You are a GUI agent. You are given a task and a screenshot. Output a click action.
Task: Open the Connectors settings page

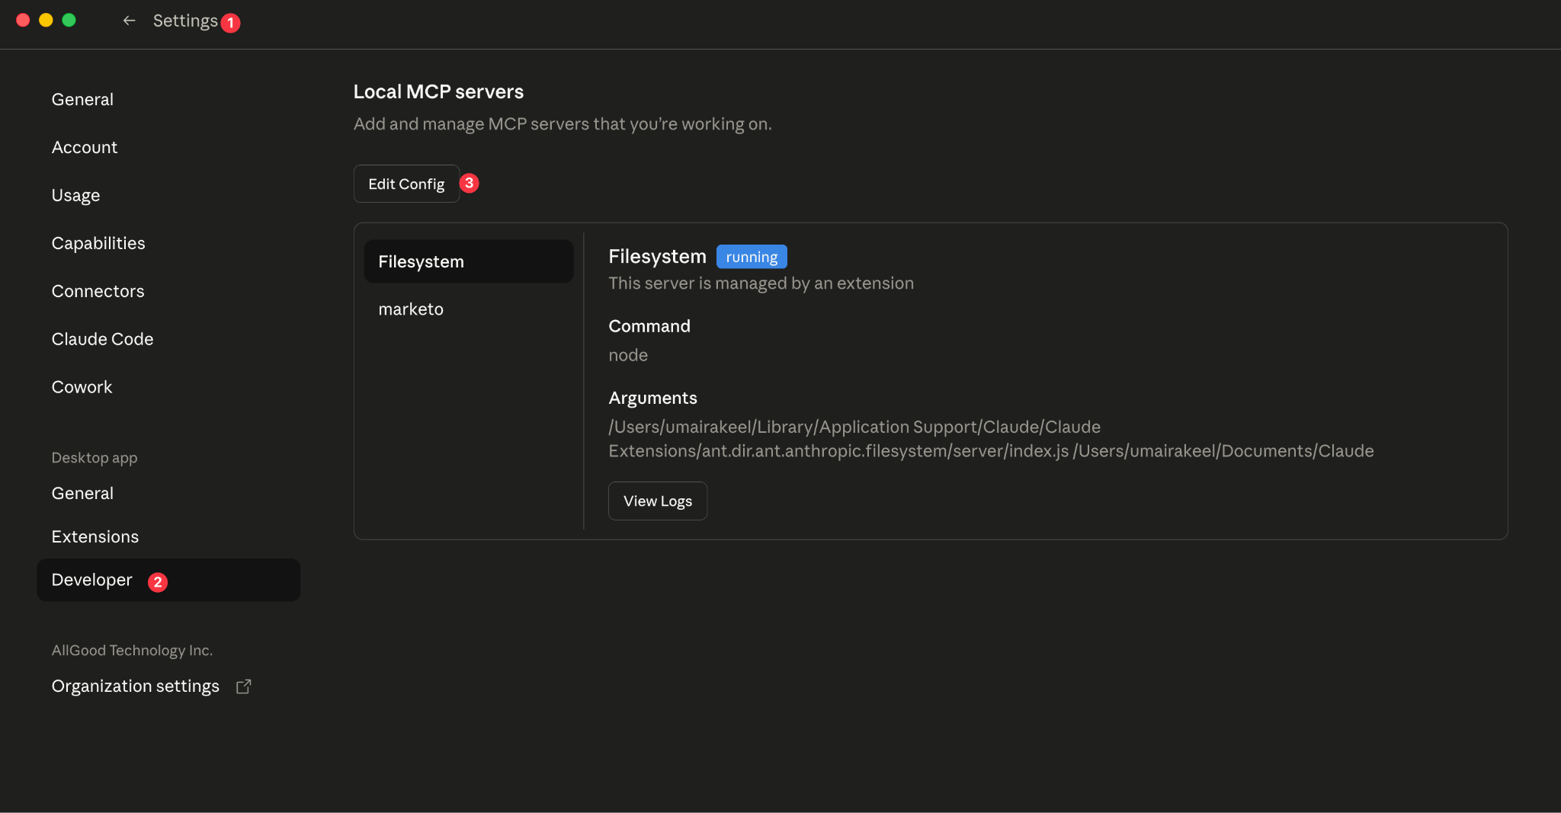coord(98,290)
